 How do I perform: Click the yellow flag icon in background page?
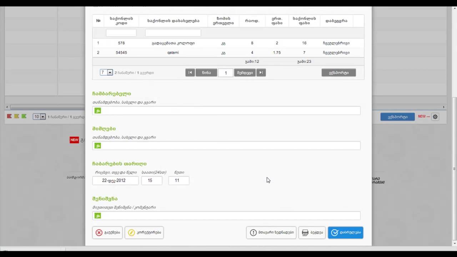16,116
